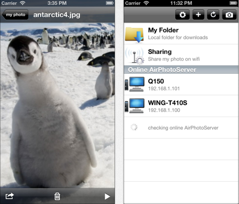Refresh the AirPhotoServer list
The image size is (239, 204).
pos(213,15)
